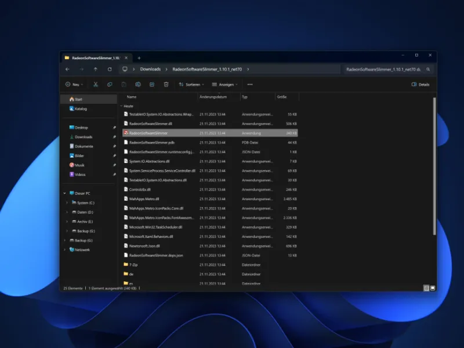Screen dimensions: 464x348
Task: Switch to large thumbnails view icon
Action: tap(433, 288)
